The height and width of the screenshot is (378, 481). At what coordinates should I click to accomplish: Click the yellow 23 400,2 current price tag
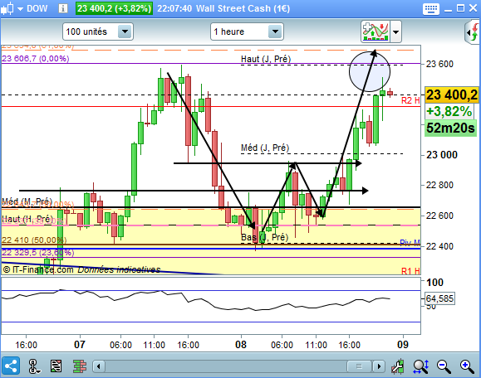pos(452,94)
